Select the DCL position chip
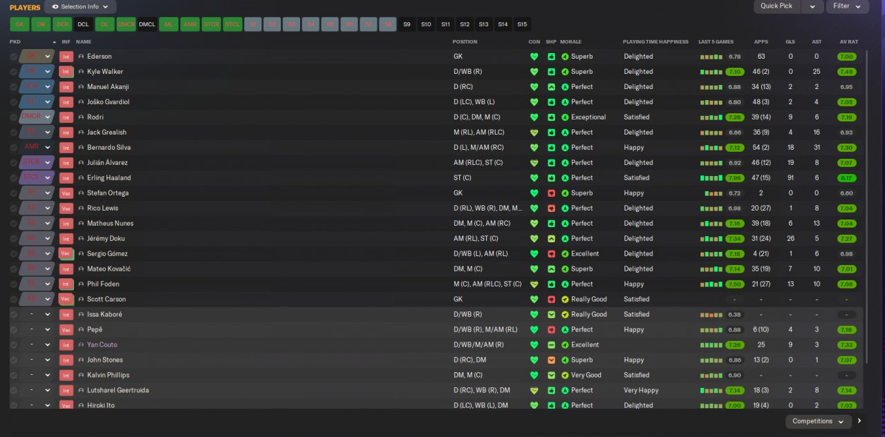The image size is (885, 437). pyautogui.click(x=83, y=24)
